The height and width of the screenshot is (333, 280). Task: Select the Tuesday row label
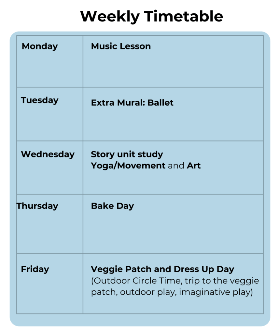(40, 100)
